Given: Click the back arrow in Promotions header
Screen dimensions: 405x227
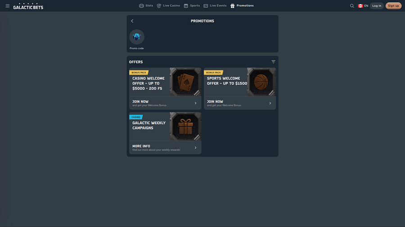Looking at the screenshot, I should click(132, 21).
